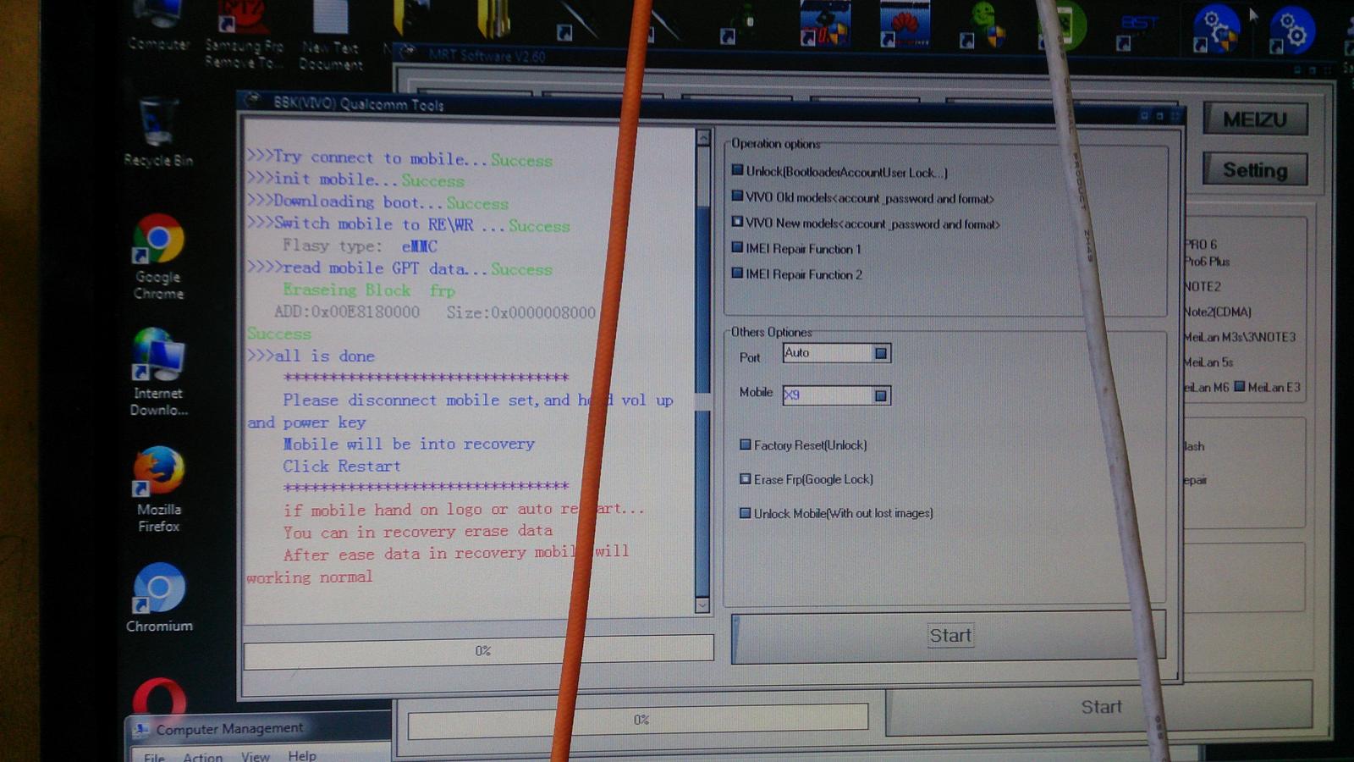Click inside the Mobile X9 text field

pos(828,395)
